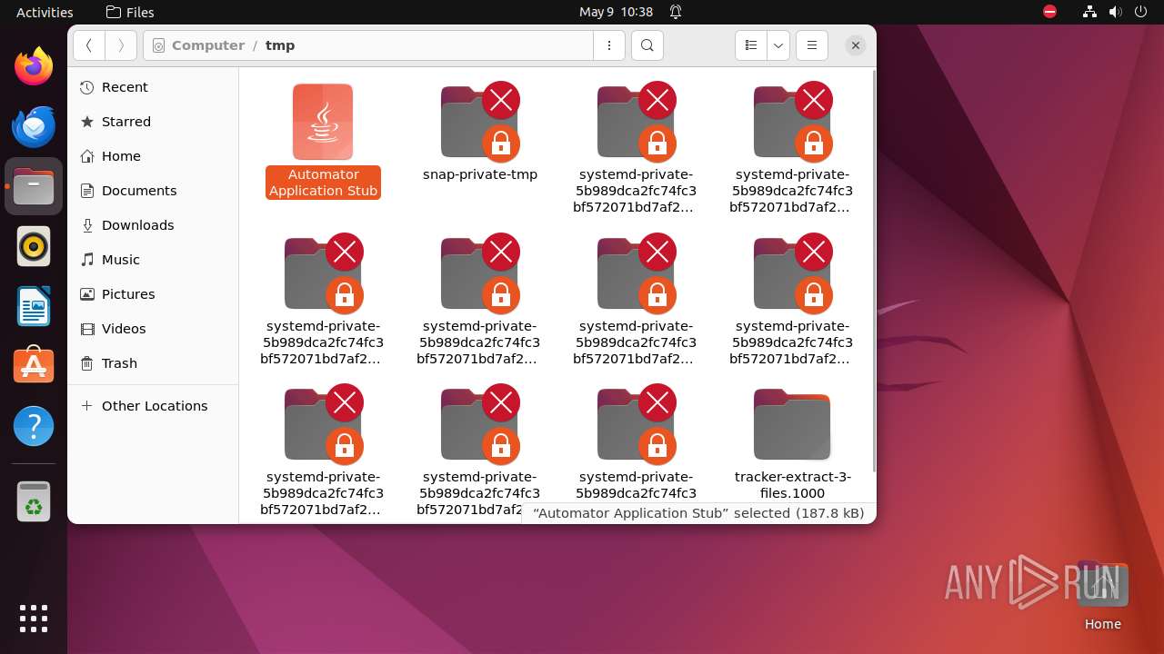Screen dimensions: 1164x654
Task: Click the Computer path segment
Action: tap(207, 45)
